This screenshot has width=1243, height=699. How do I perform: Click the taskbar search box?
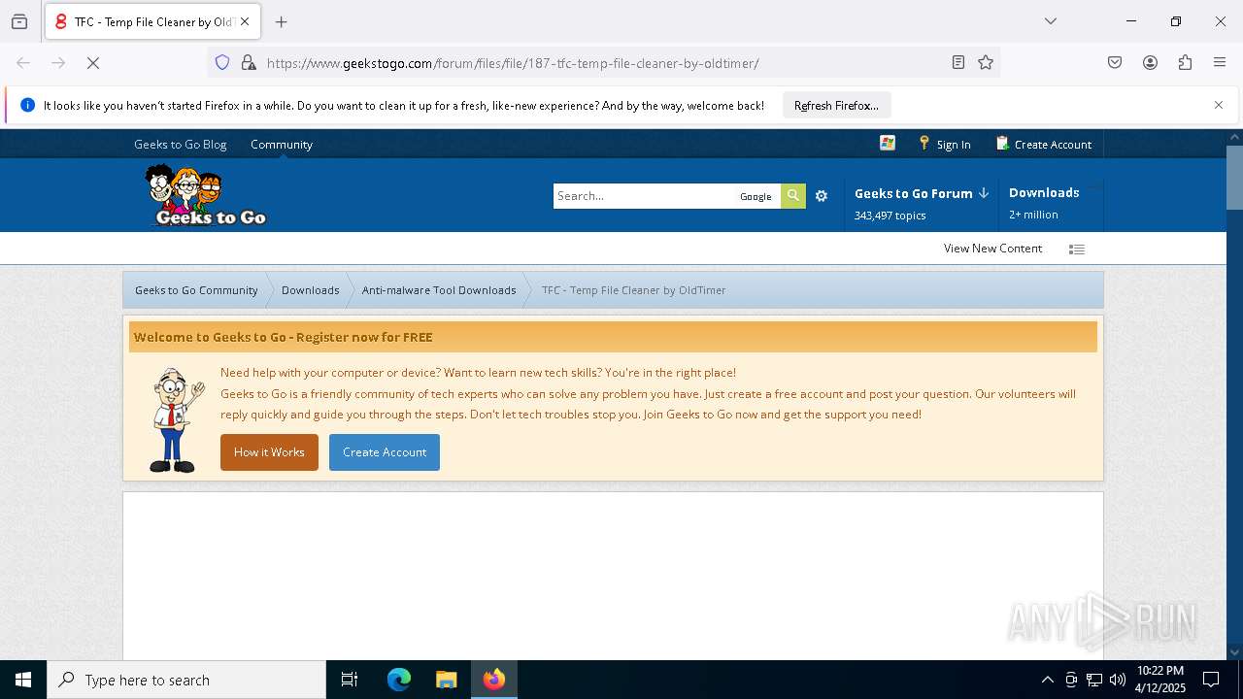point(186,680)
